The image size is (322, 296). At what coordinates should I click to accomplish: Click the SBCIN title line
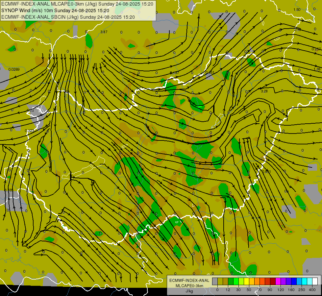pos(68,17)
